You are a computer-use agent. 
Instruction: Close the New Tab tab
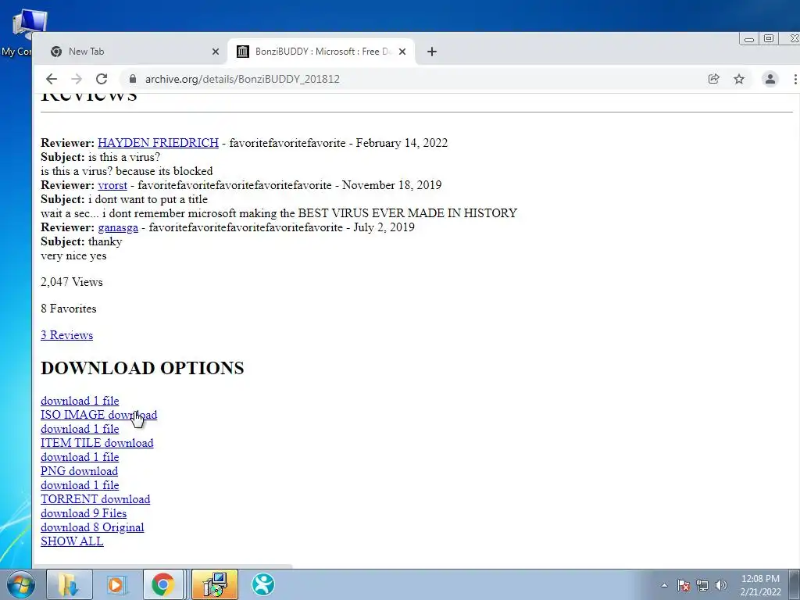(x=216, y=52)
